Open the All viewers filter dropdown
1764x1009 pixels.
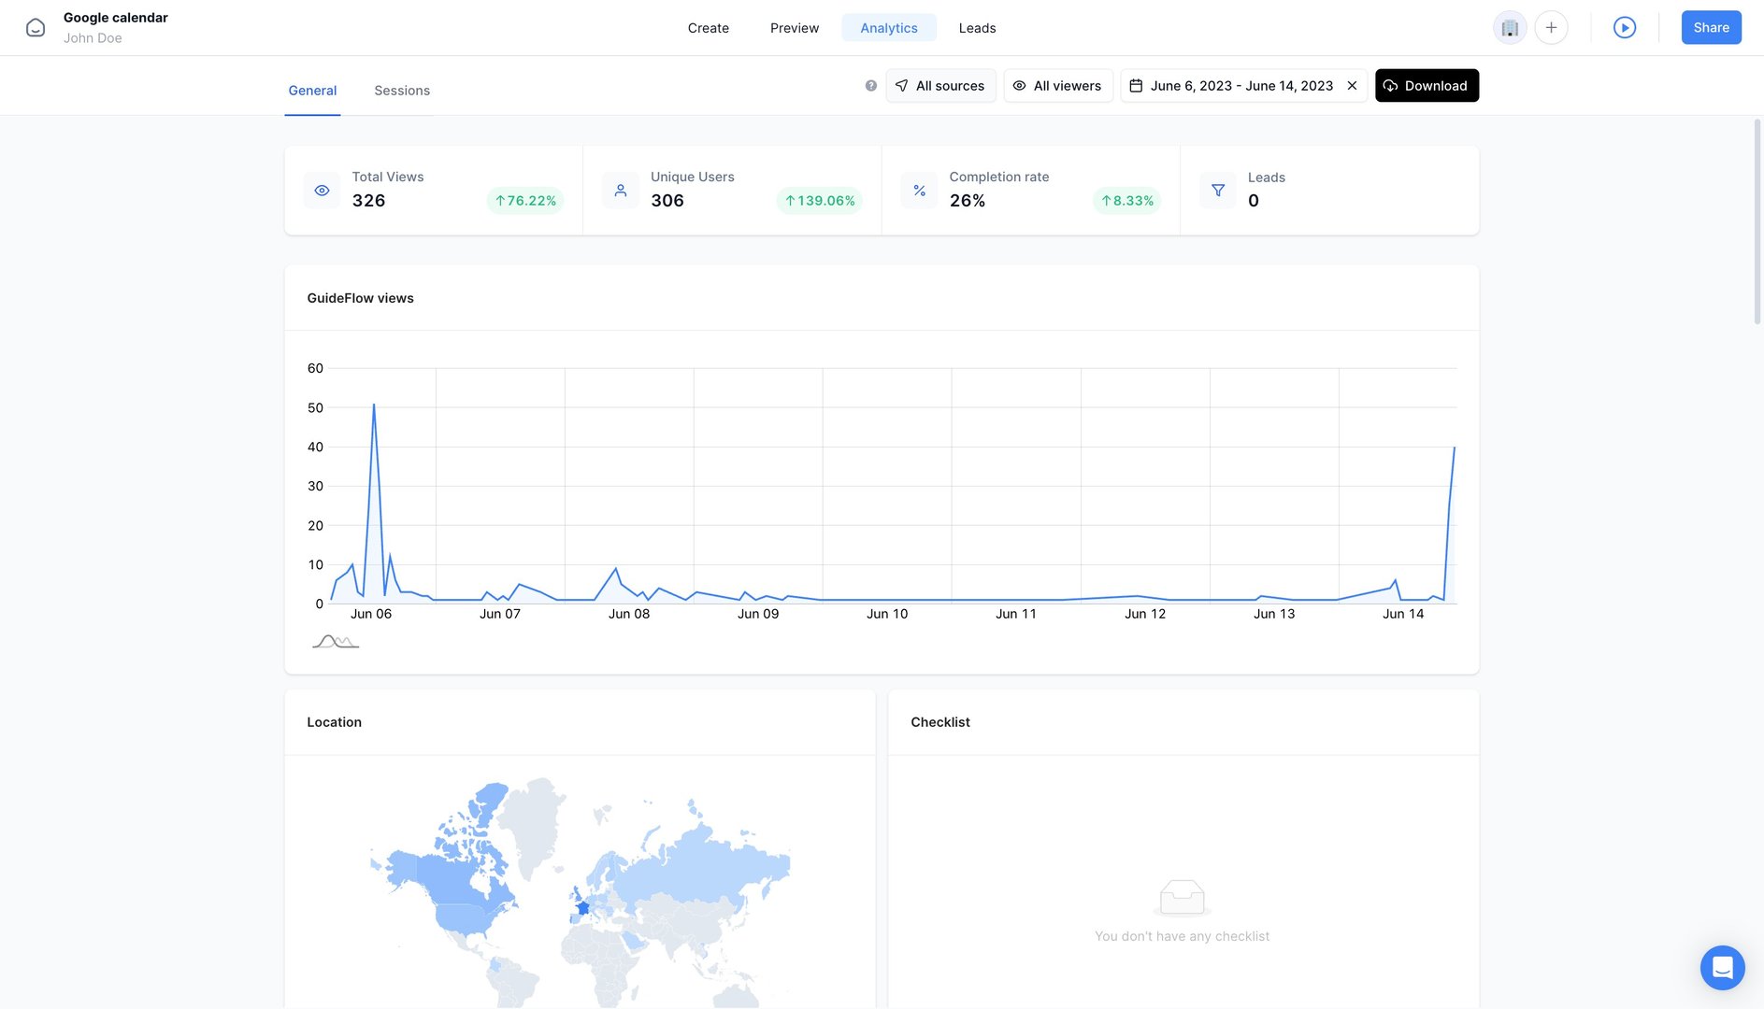click(1057, 86)
